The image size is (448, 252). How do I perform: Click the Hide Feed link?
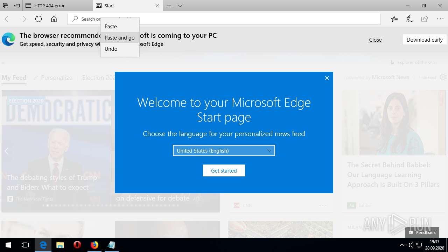428,77
